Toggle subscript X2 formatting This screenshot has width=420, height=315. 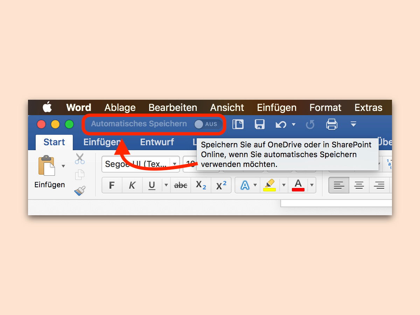(201, 185)
